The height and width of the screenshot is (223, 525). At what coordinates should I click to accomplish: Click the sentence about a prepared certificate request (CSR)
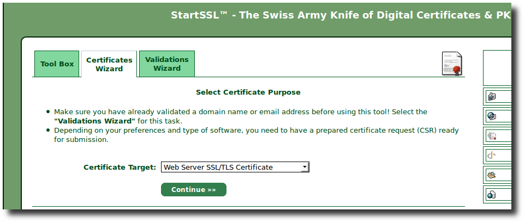pyautogui.click(x=256, y=135)
